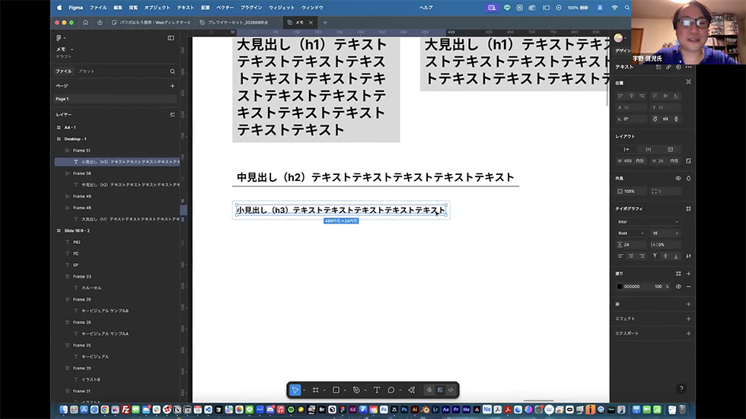Screen dimensions: 746x419
Task: Switch to the アセット tab in left panel
Action: point(87,71)
